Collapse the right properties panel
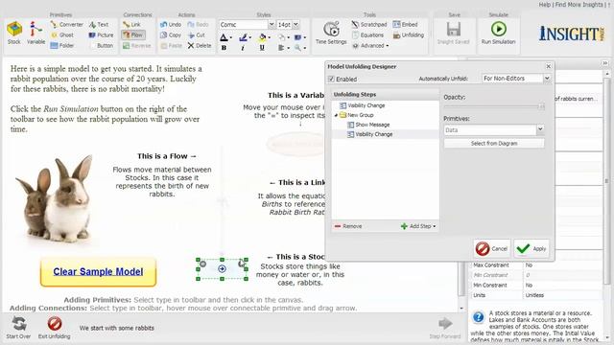Screen dimensions: 614x345 tap(605, 63)
